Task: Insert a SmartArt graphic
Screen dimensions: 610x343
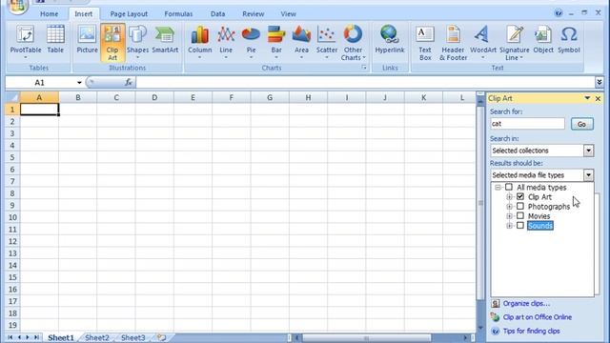Action: pos(165,39)
